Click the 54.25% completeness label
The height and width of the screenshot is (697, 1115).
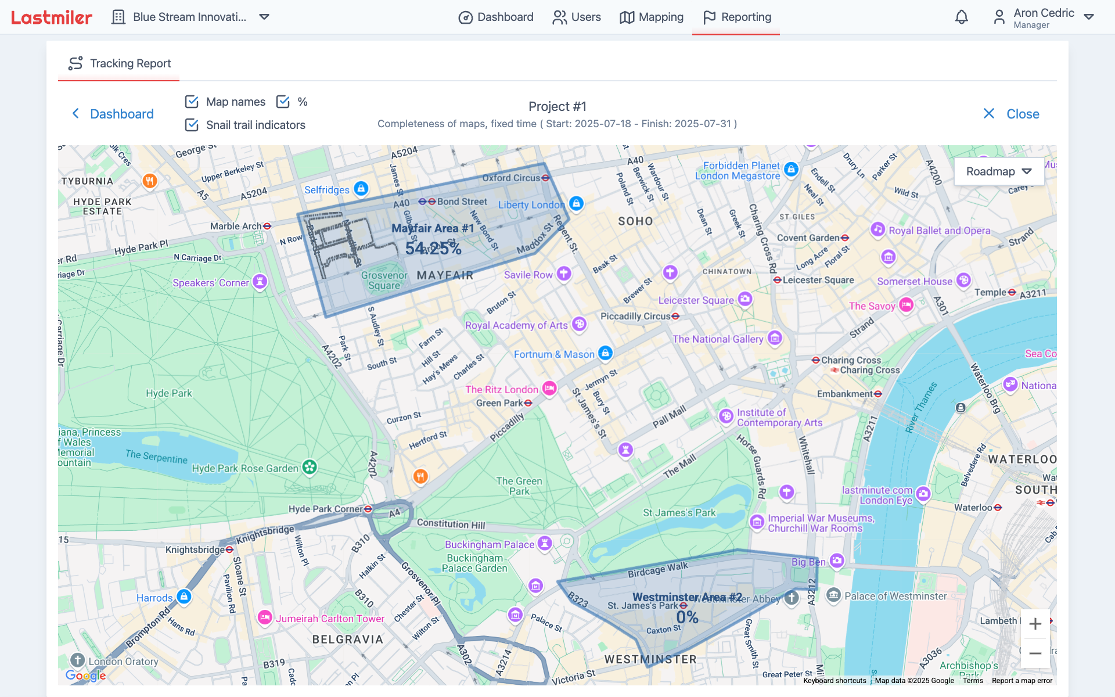pyautogui.click(x=433, y=249)
